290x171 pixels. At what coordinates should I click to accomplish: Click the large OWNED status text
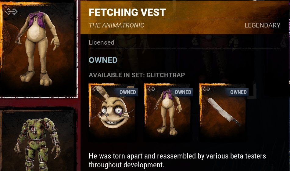(103, 60)
